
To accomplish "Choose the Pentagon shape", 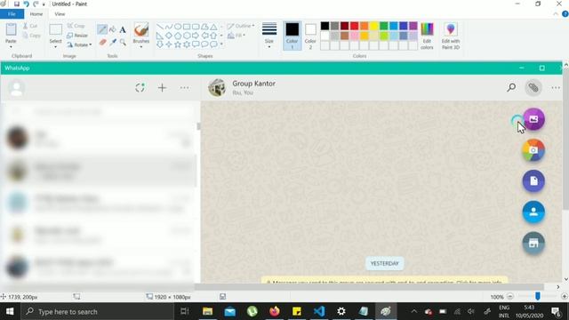I will point(178,36).
